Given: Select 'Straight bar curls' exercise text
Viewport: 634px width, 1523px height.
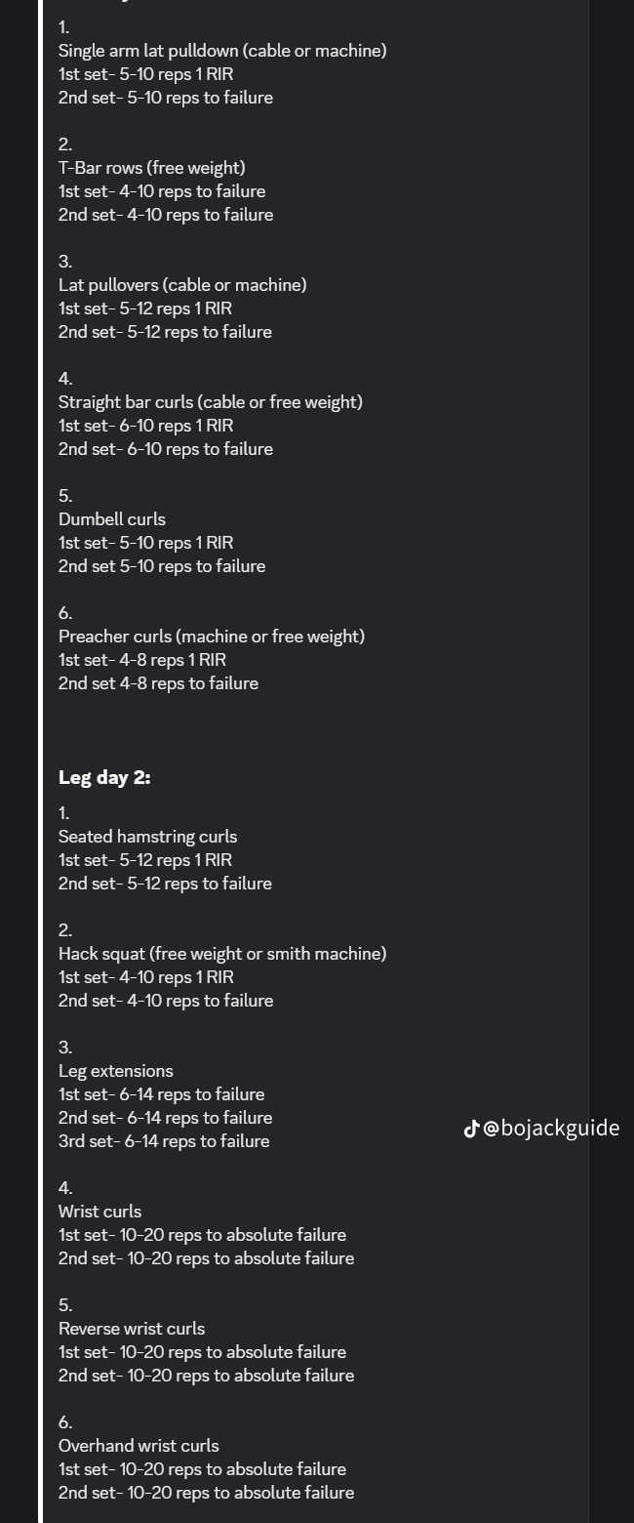Looking at the screenshot, I should pos(210,402).
